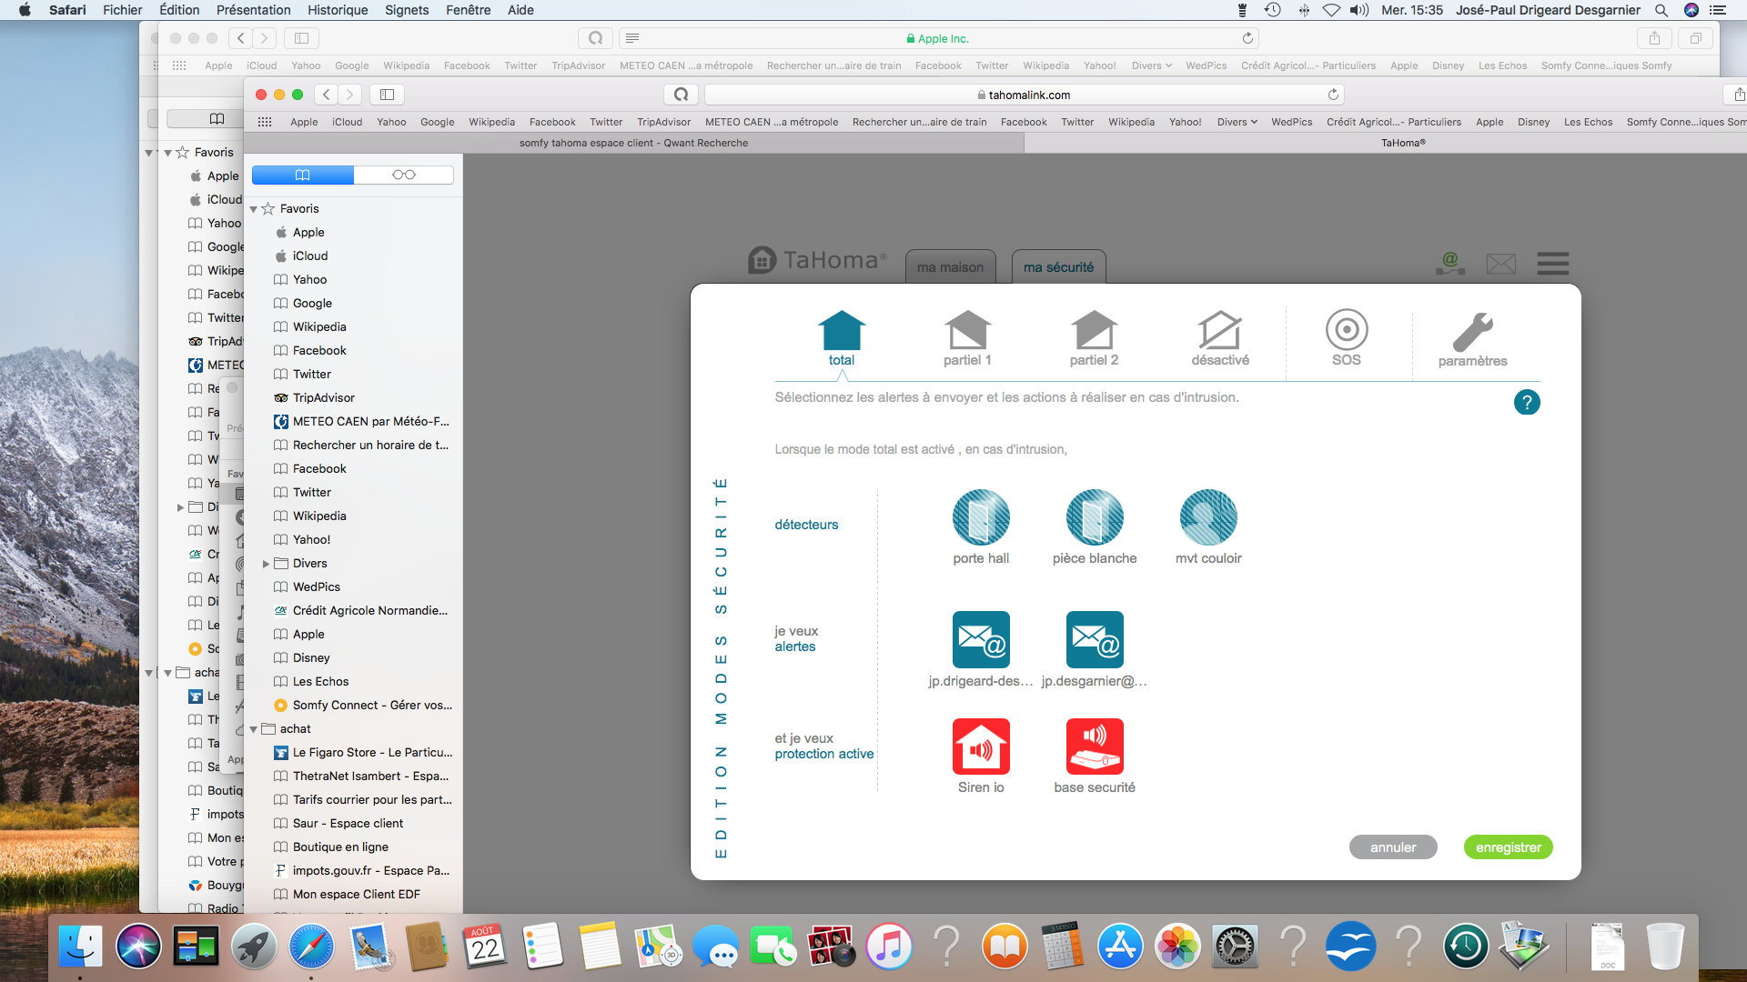1747x982 pixels.
Task: Collapse the achat bookmarks folder
Action: pos(254,729)
